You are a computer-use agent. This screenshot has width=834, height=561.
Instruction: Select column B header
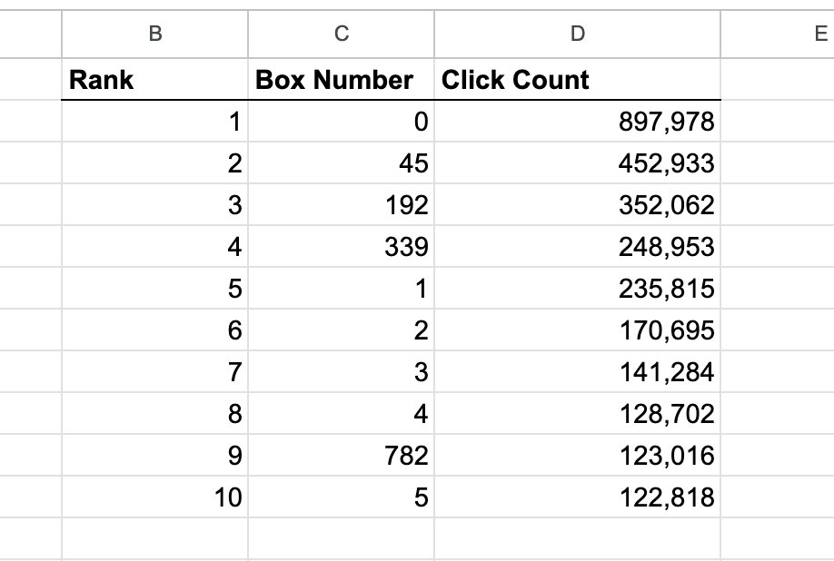(154, 34)
